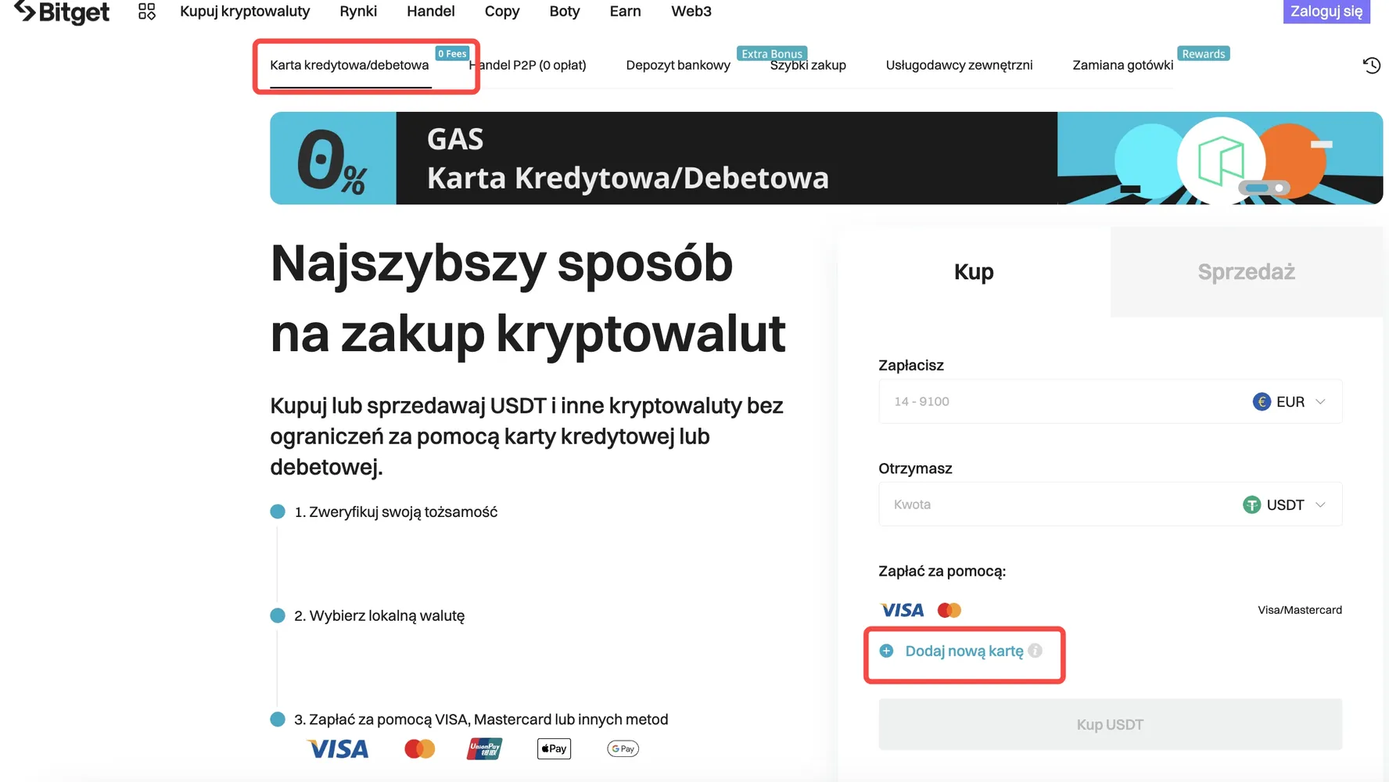1389x782 pixels.
Task: Open the USDT coin selector dropdown
Action: [1322, 504]
